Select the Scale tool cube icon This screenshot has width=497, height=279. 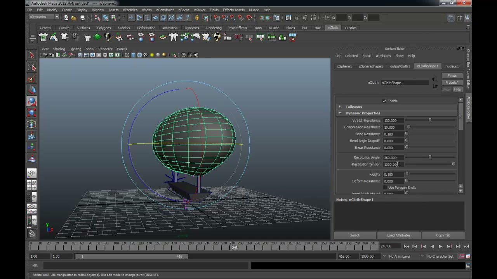(x=32, y=113)
